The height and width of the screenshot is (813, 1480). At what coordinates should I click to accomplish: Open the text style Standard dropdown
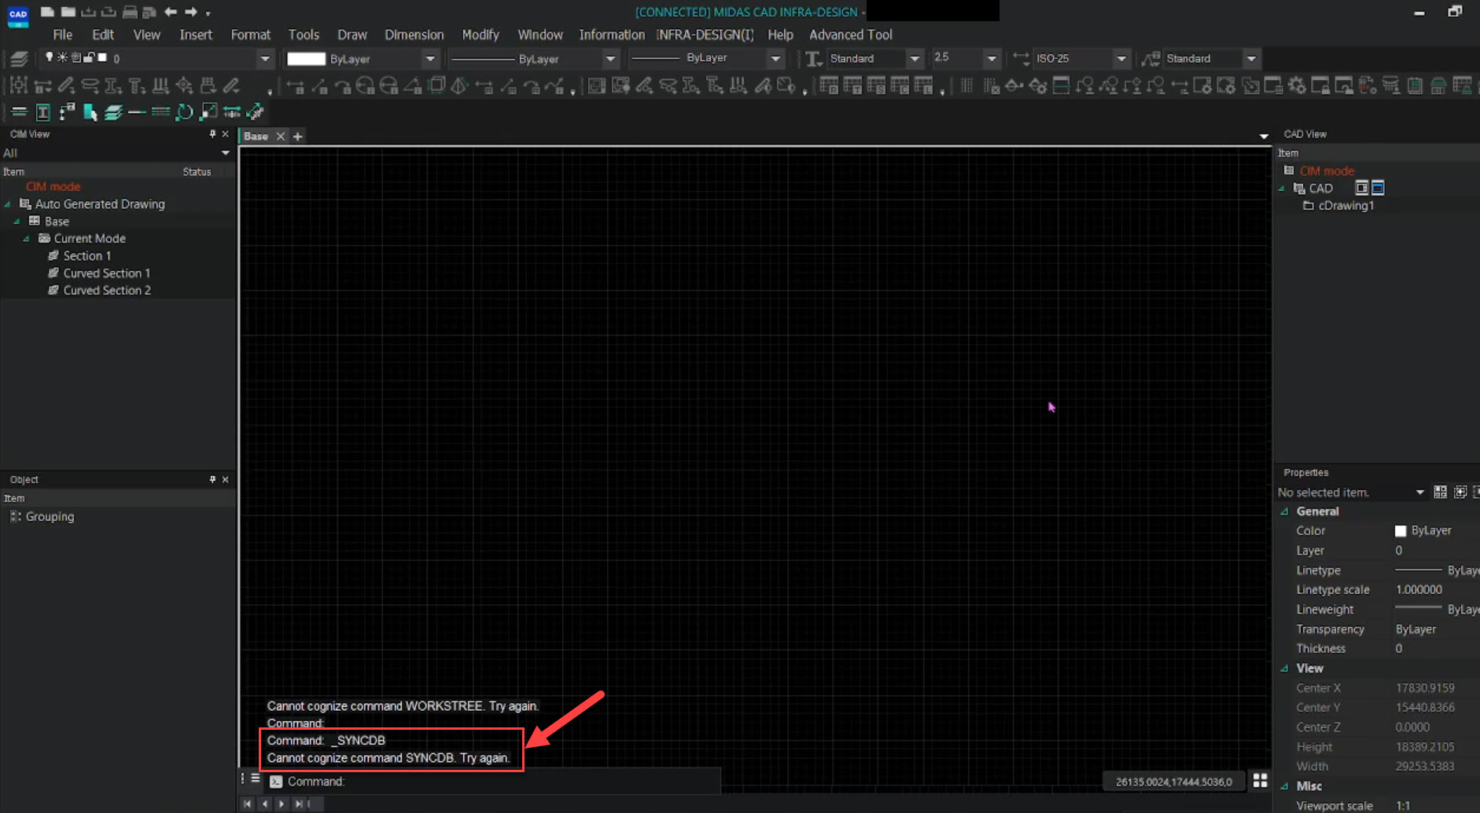pyautogui.click(x=915, y=58)
